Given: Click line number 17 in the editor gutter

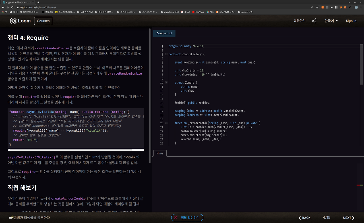Looking at the screenshot, I should pos(162,111).
